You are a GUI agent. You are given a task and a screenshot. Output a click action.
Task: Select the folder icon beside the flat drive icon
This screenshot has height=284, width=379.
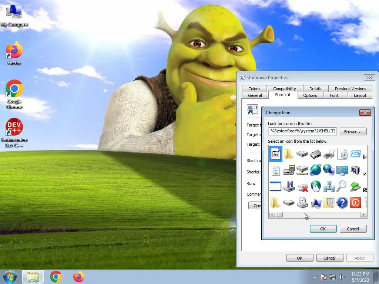point(275,203)
